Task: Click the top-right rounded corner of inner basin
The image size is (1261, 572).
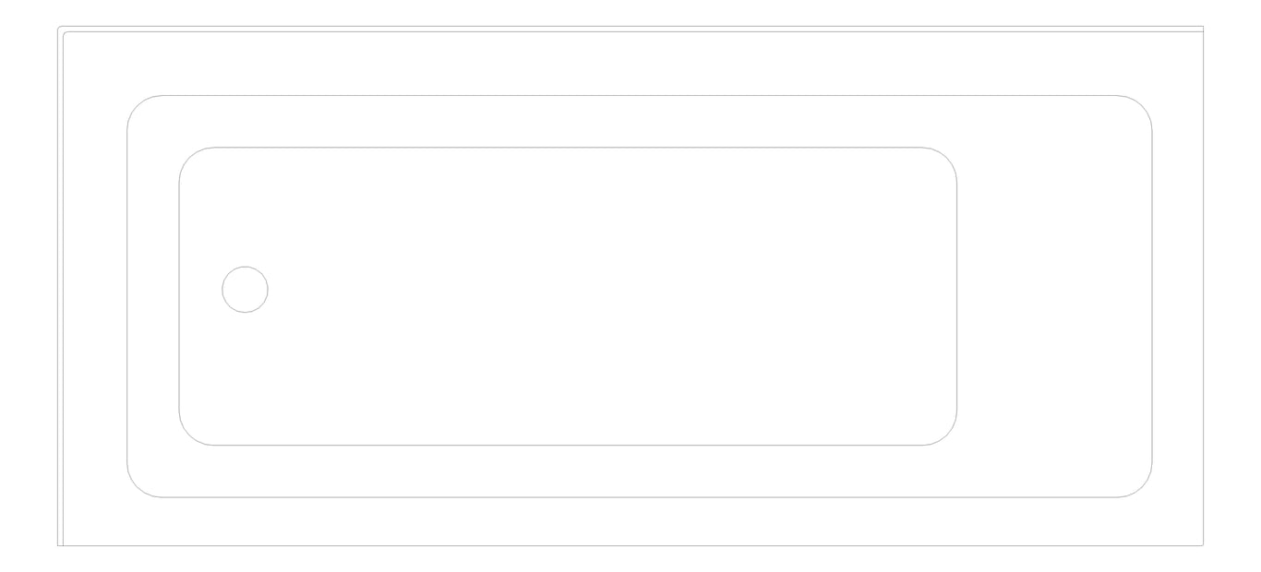Action: (x=946, y=158)
